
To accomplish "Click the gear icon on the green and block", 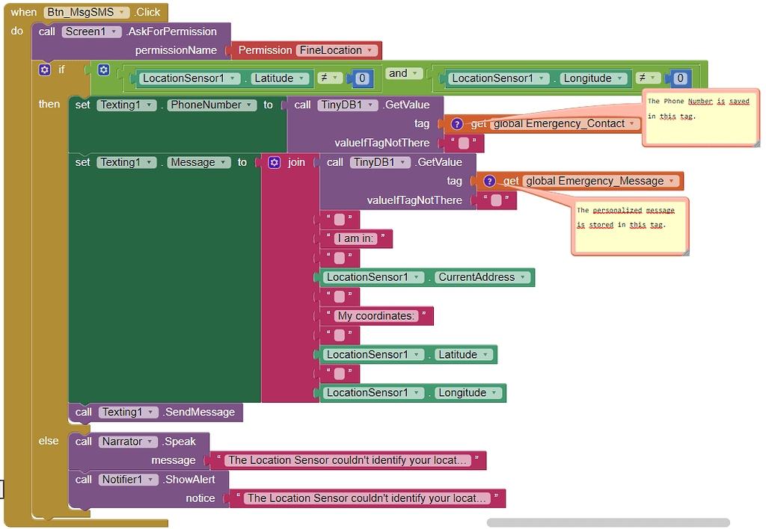I will [103, 69].
